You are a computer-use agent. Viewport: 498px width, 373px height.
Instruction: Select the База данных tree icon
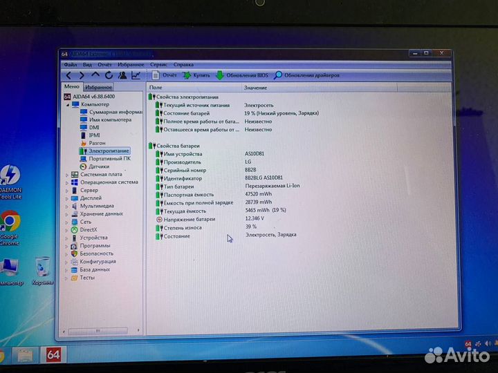coord(74,270)
